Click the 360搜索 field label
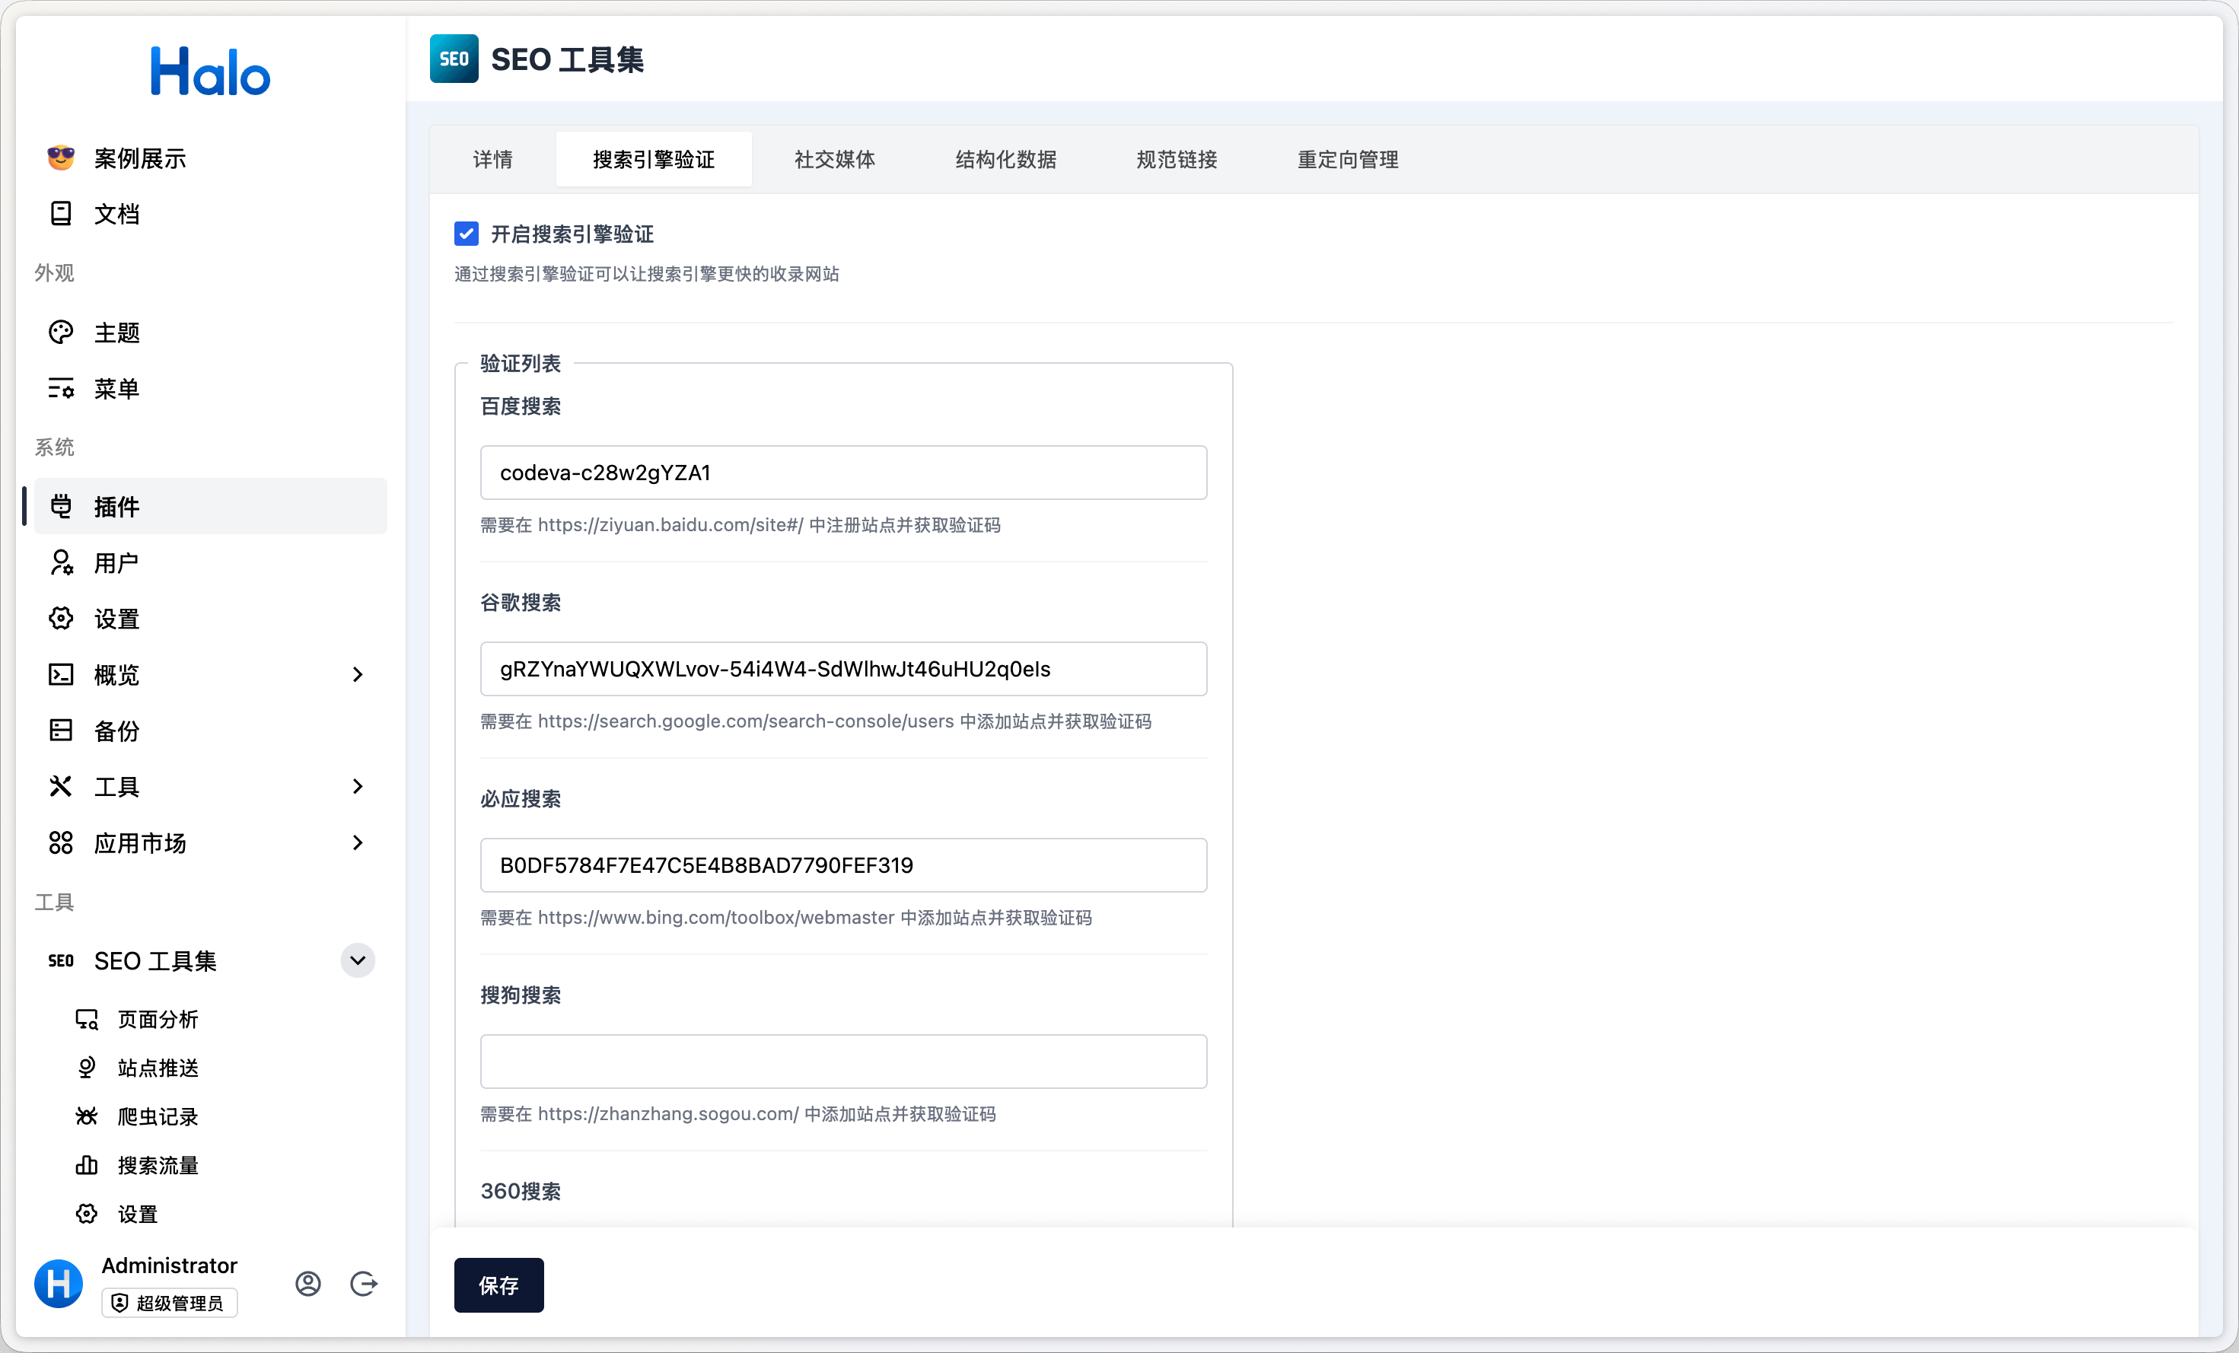 521,1191
